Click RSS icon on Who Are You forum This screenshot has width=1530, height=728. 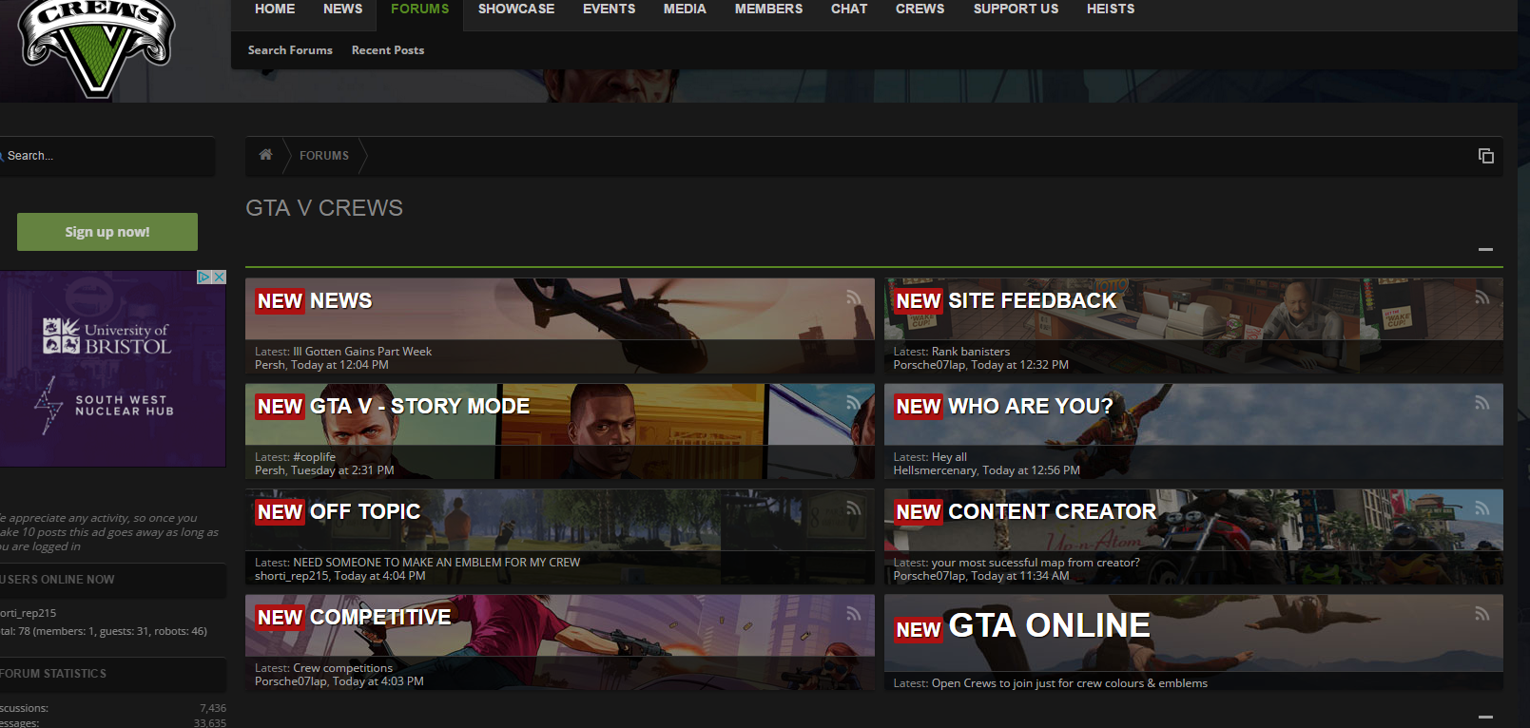point(1482,404)
